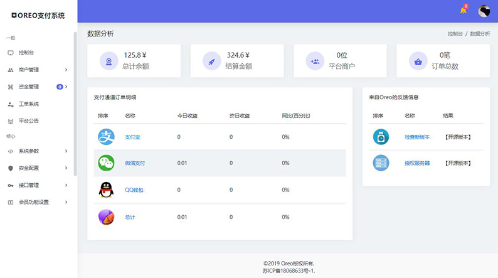Click the 来自Oreo的反馈信息 panel title
Image resolution: width=498 pixels, height=278 pixels.
(393, 97)
